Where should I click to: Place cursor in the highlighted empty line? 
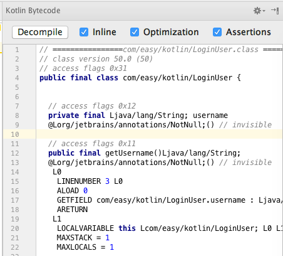(x=159, y=134)
